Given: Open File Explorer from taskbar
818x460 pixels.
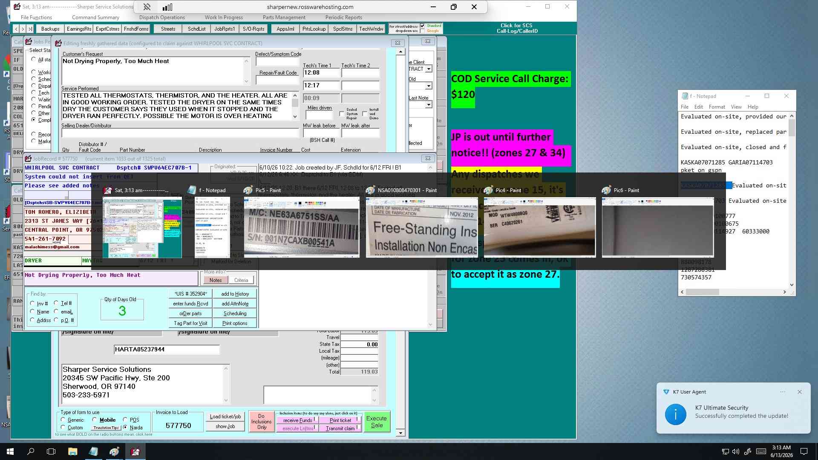Looking at the screenshot, I should (72, 451).
